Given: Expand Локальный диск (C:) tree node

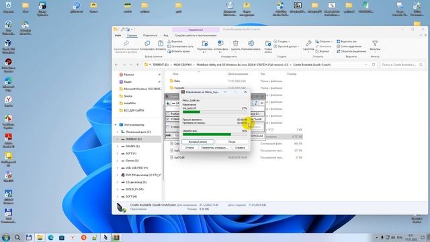Looking at the screenshot, I should point(118,132).
